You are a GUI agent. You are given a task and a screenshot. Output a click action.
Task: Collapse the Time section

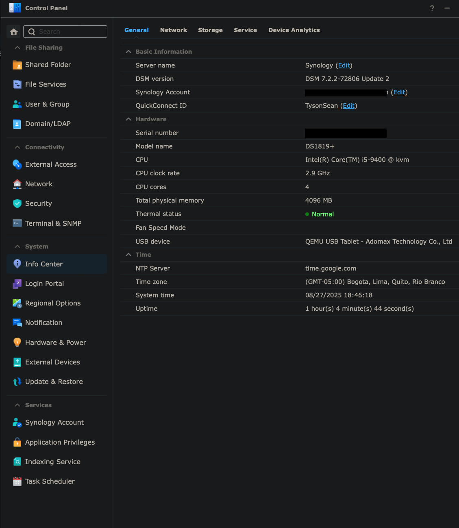coord(128,255)
